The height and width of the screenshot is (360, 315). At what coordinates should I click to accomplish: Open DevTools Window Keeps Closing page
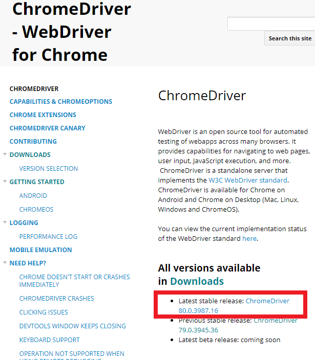(x=72, y=326)
